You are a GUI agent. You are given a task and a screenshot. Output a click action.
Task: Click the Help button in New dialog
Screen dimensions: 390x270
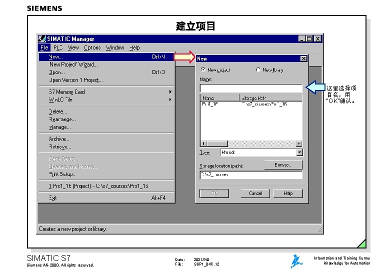[x=288, y=193]
